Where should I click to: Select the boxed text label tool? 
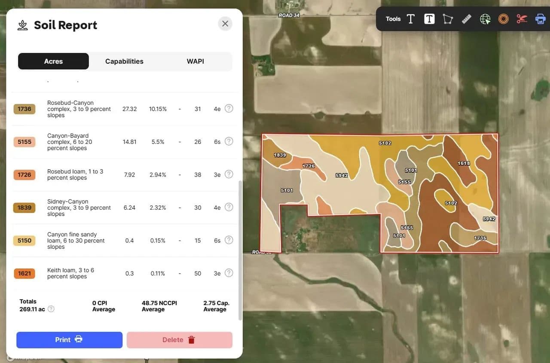429,19
